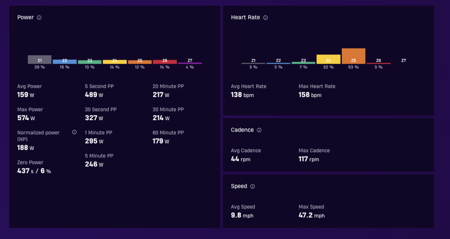Open the Cadence info icon
Viewport: 450px width, 239px height.
pos(259,130)
